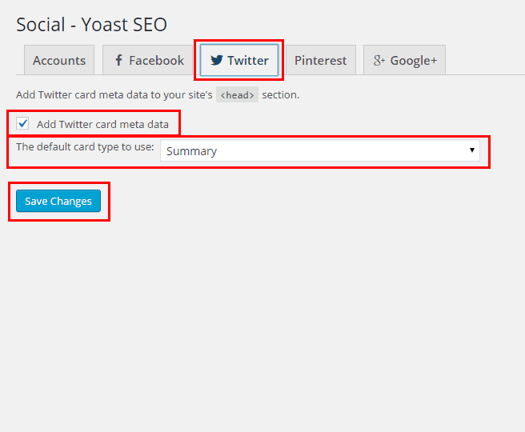Viewport: 525px width, 432px height.
Task: Uncheck Add Twitter card meta data checkbox
Action: [22, 123]
